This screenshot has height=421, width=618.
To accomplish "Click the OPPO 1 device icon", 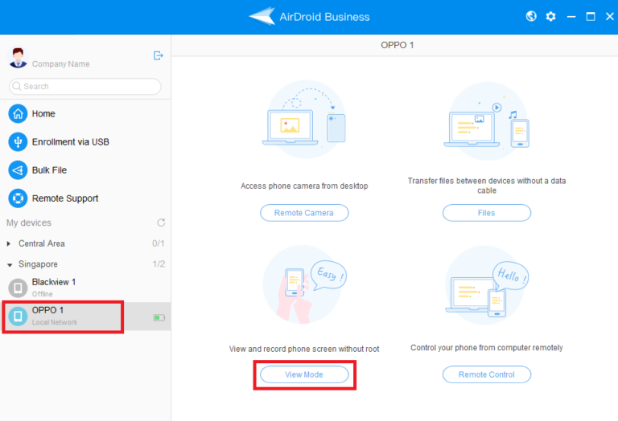I will pos(18,317).
